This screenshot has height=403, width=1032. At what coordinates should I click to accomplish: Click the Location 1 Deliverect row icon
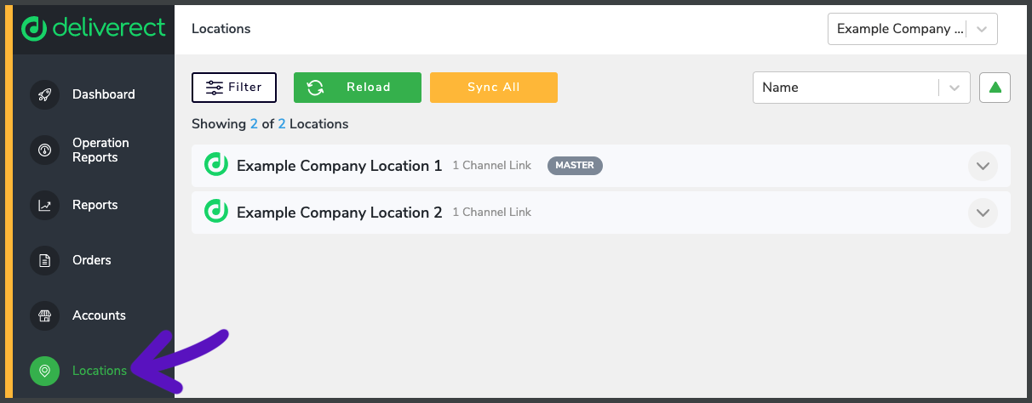(x=216, y=165)
